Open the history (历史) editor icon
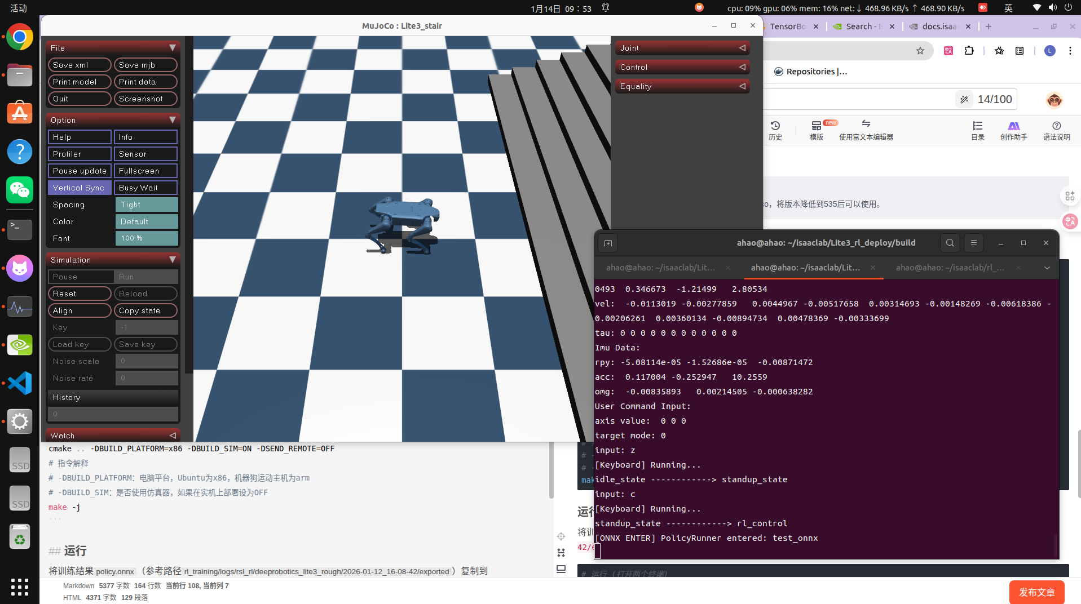 point(775,130)
